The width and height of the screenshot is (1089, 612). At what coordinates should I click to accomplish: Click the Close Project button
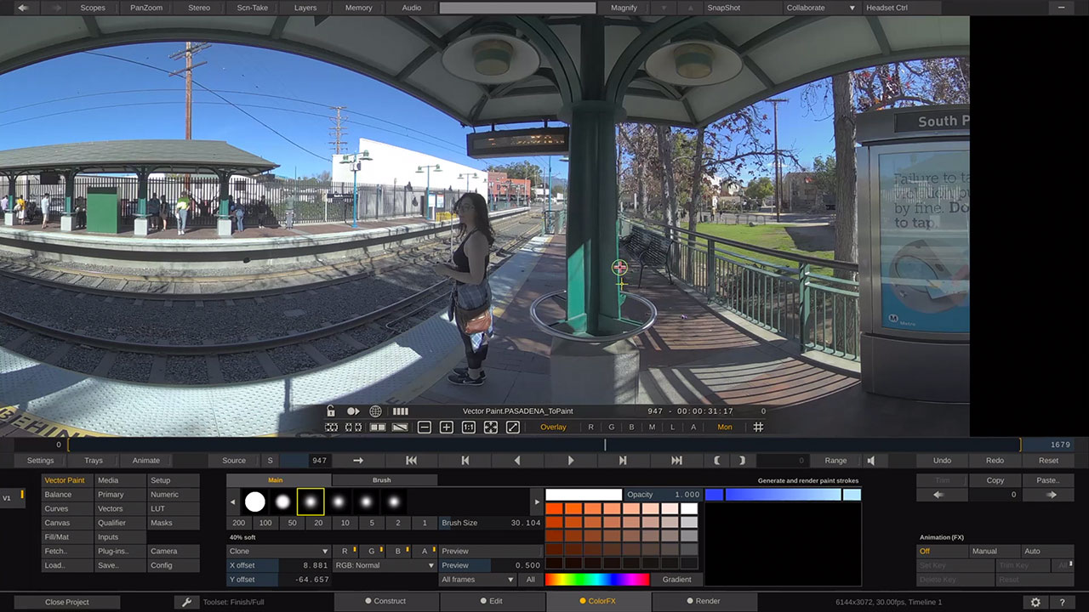[x=66, y=600]
